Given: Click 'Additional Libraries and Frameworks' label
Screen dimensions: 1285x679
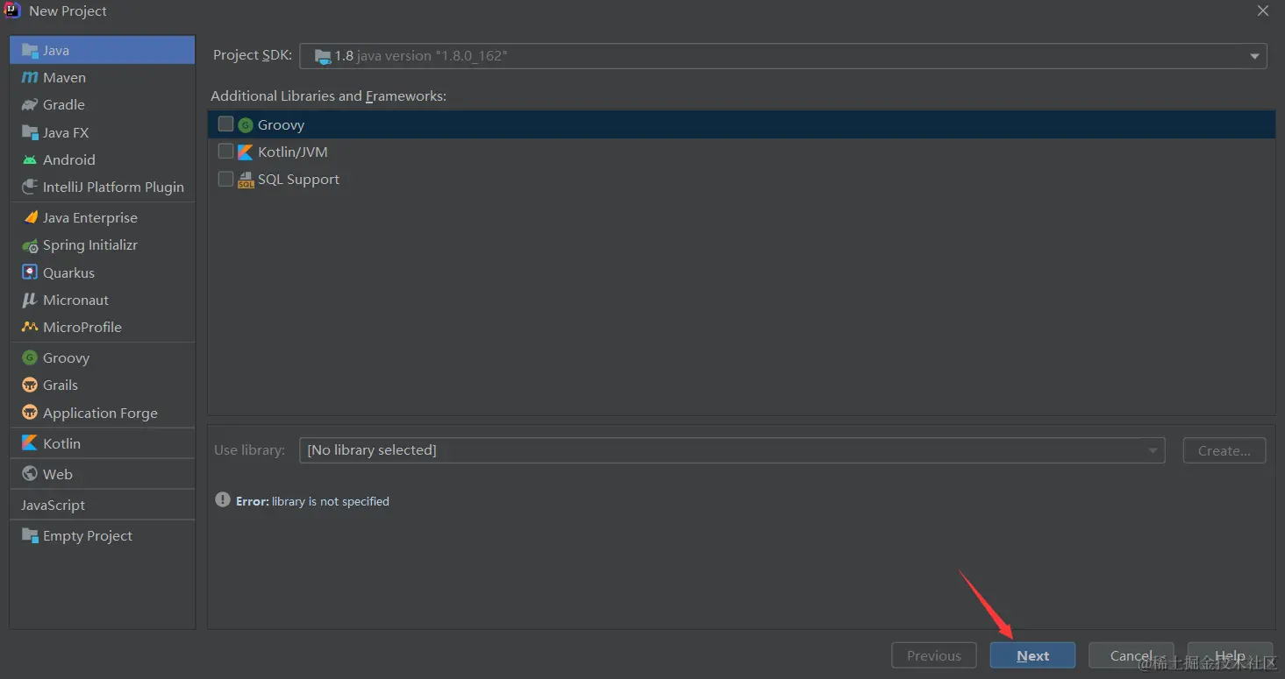Looking at the screenshot, I should coord(328,96).
